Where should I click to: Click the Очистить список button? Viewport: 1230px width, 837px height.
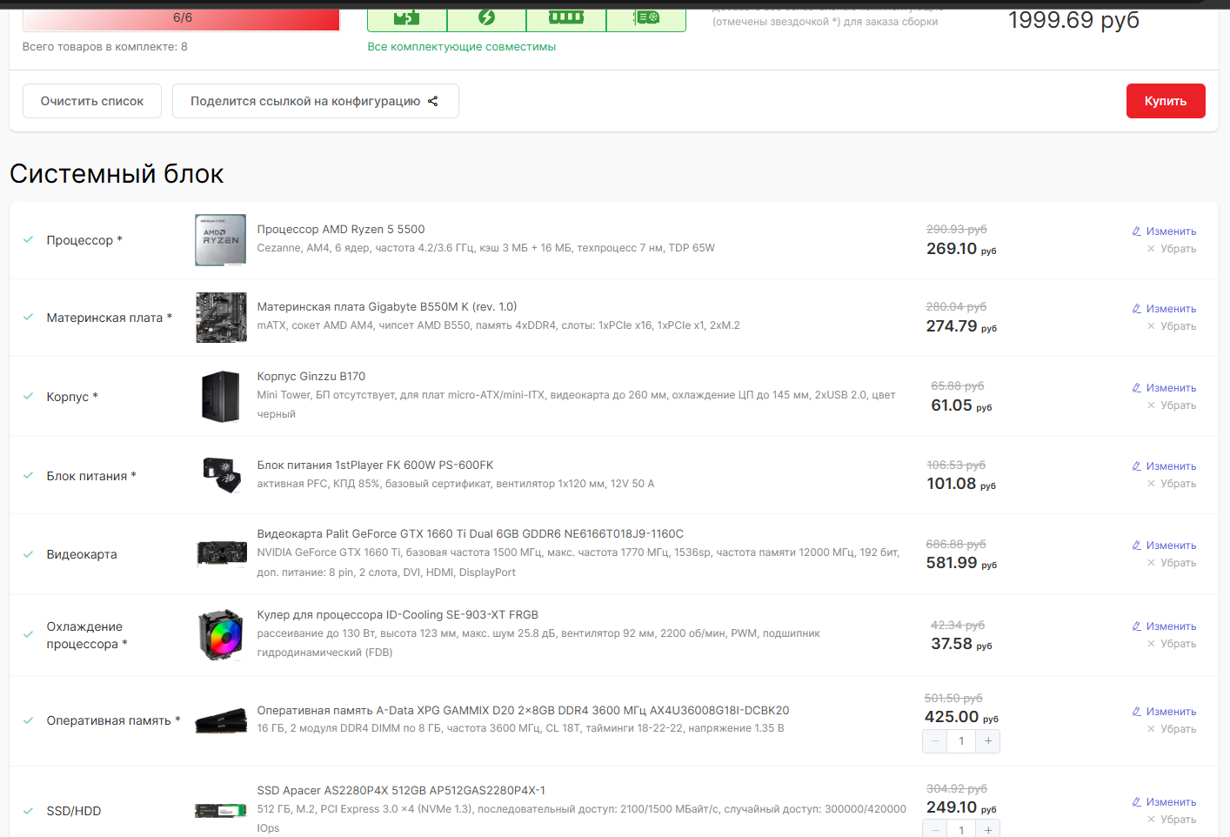tap(92, 101)
